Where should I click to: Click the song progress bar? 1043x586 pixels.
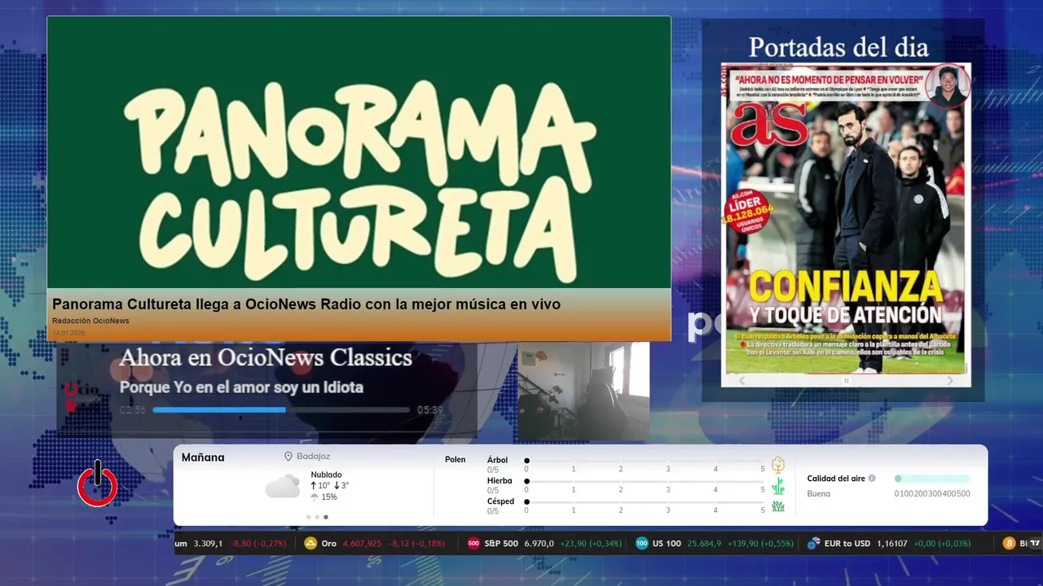click(x=281, y=410)
